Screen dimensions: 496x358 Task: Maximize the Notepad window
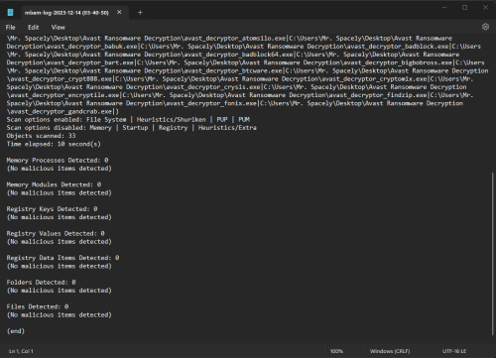coord(464,7)
